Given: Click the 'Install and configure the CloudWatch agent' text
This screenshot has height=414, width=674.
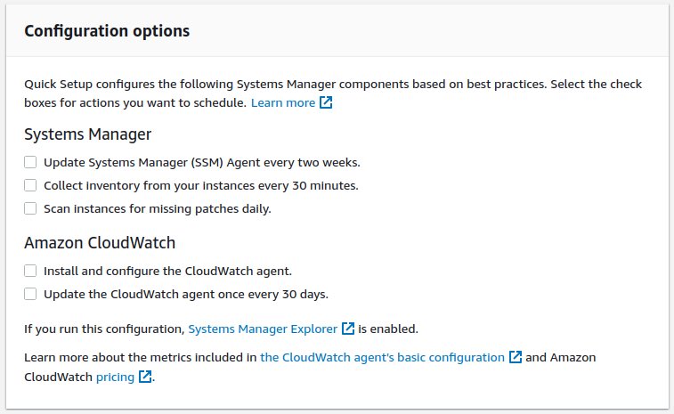Looking at the screenshot, I should click(167, 271).
